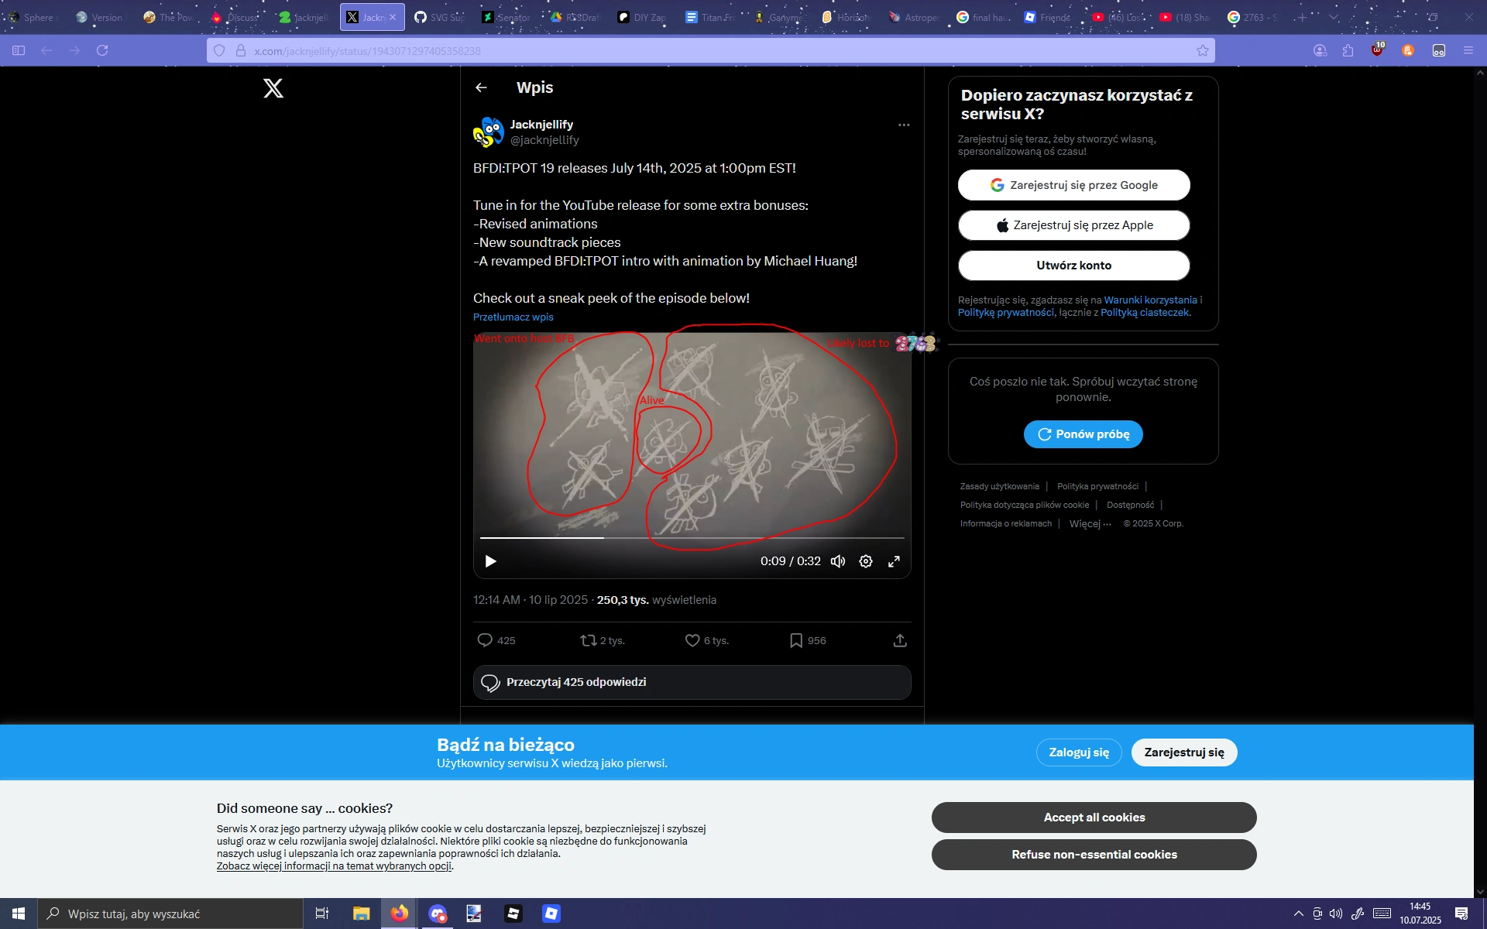Image resolution: width=1487 pixels, height=929 pixels.
Task: Open the post's three-dot more menu
Action: [903, 125]
